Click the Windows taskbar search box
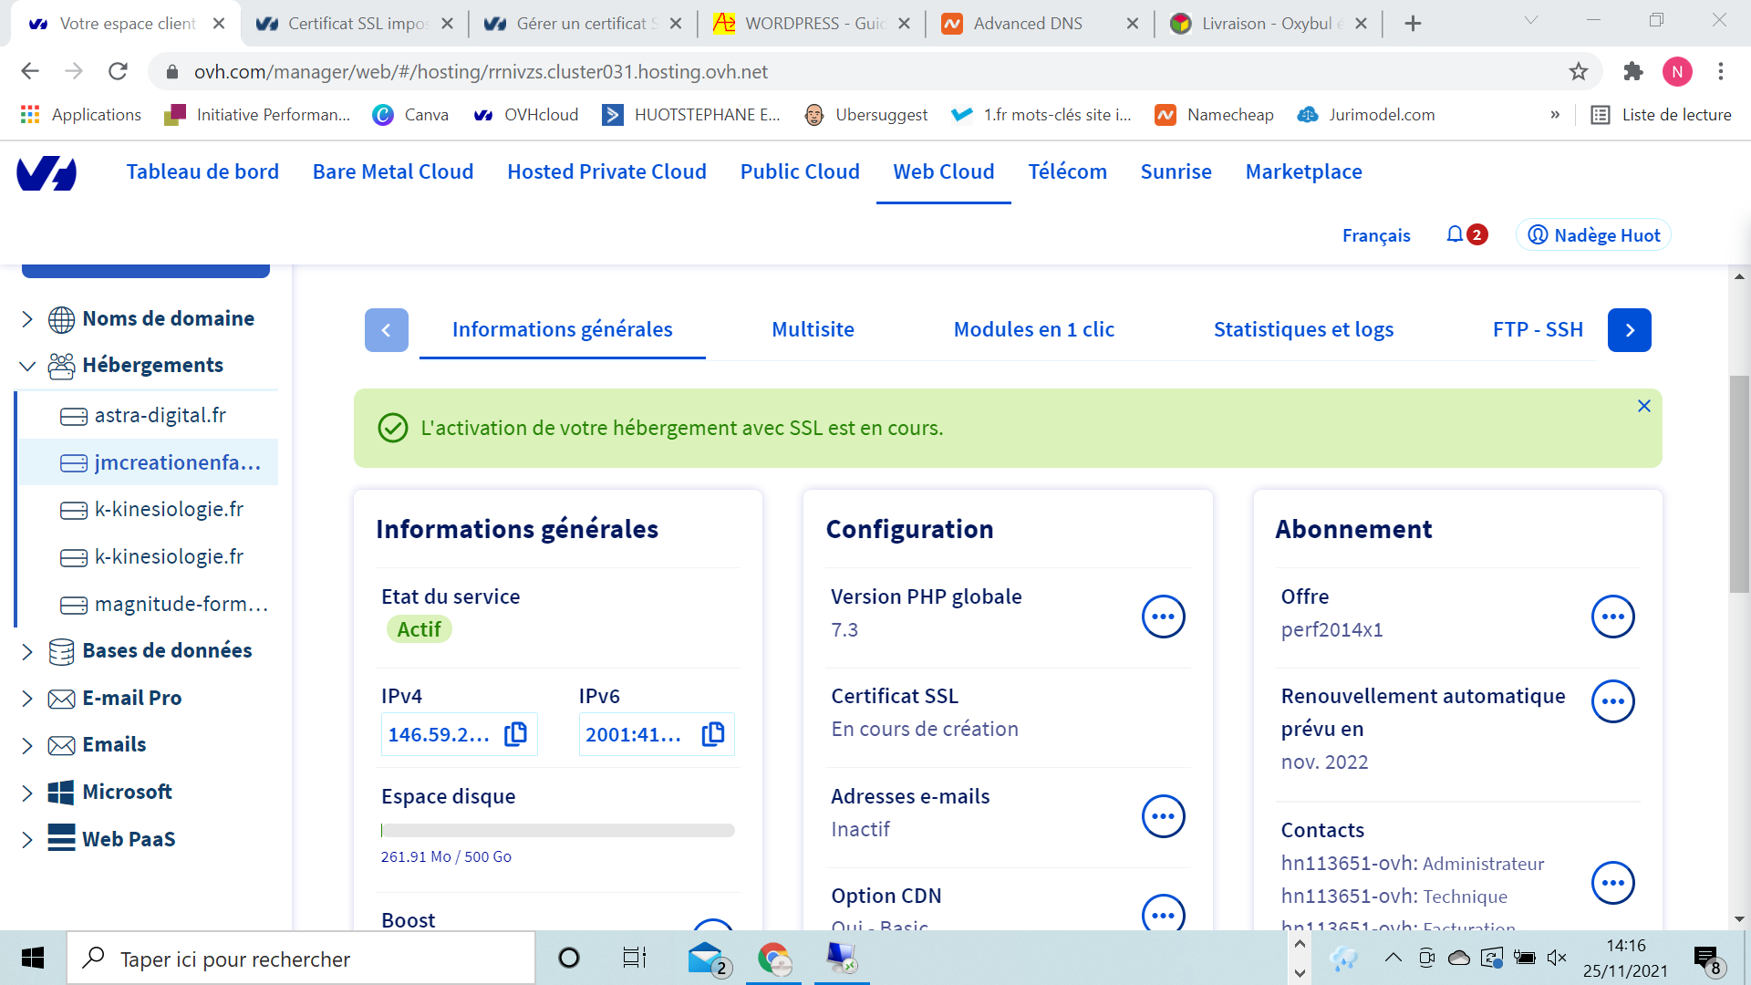The height and width of the screenshot is (985, 1751). click(301, 959)
